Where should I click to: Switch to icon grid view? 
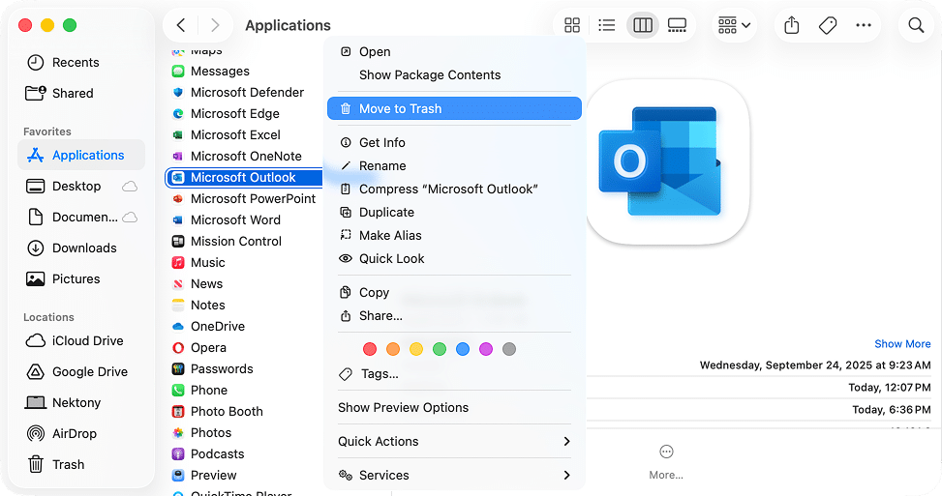[572, 25]
